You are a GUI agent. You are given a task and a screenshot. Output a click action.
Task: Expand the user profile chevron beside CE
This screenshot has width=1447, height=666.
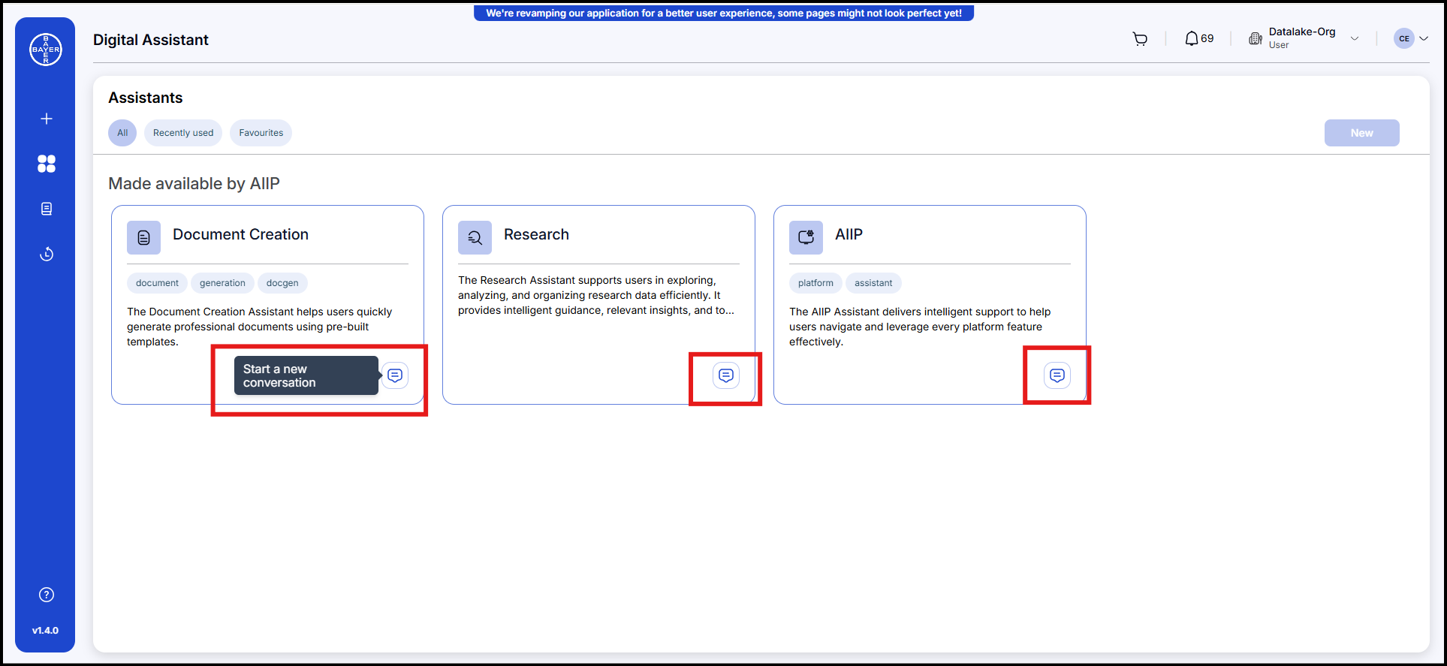click(x=1424, y=38)
